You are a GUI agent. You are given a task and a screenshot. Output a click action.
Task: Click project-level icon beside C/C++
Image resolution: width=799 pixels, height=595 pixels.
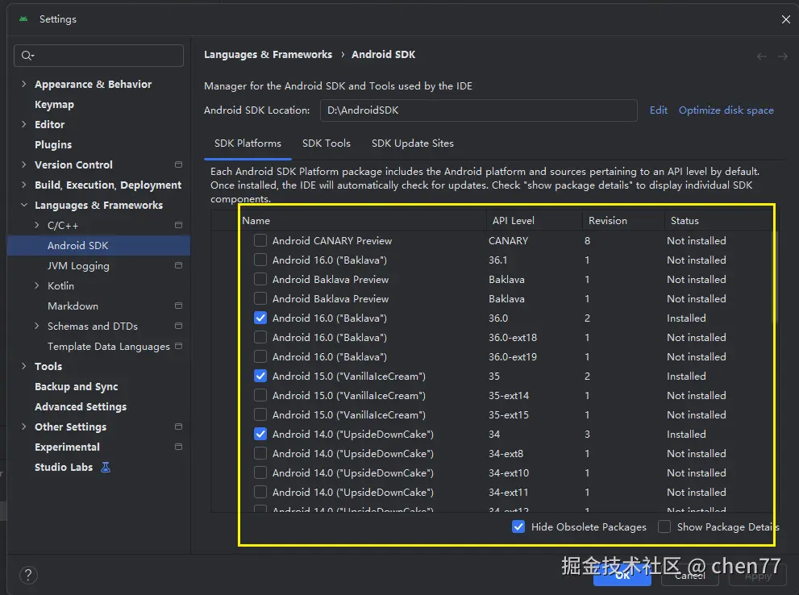point(178,225)
